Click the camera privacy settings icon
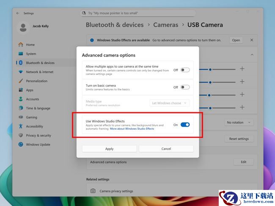 pyautogui.click(x=93, y=191)
